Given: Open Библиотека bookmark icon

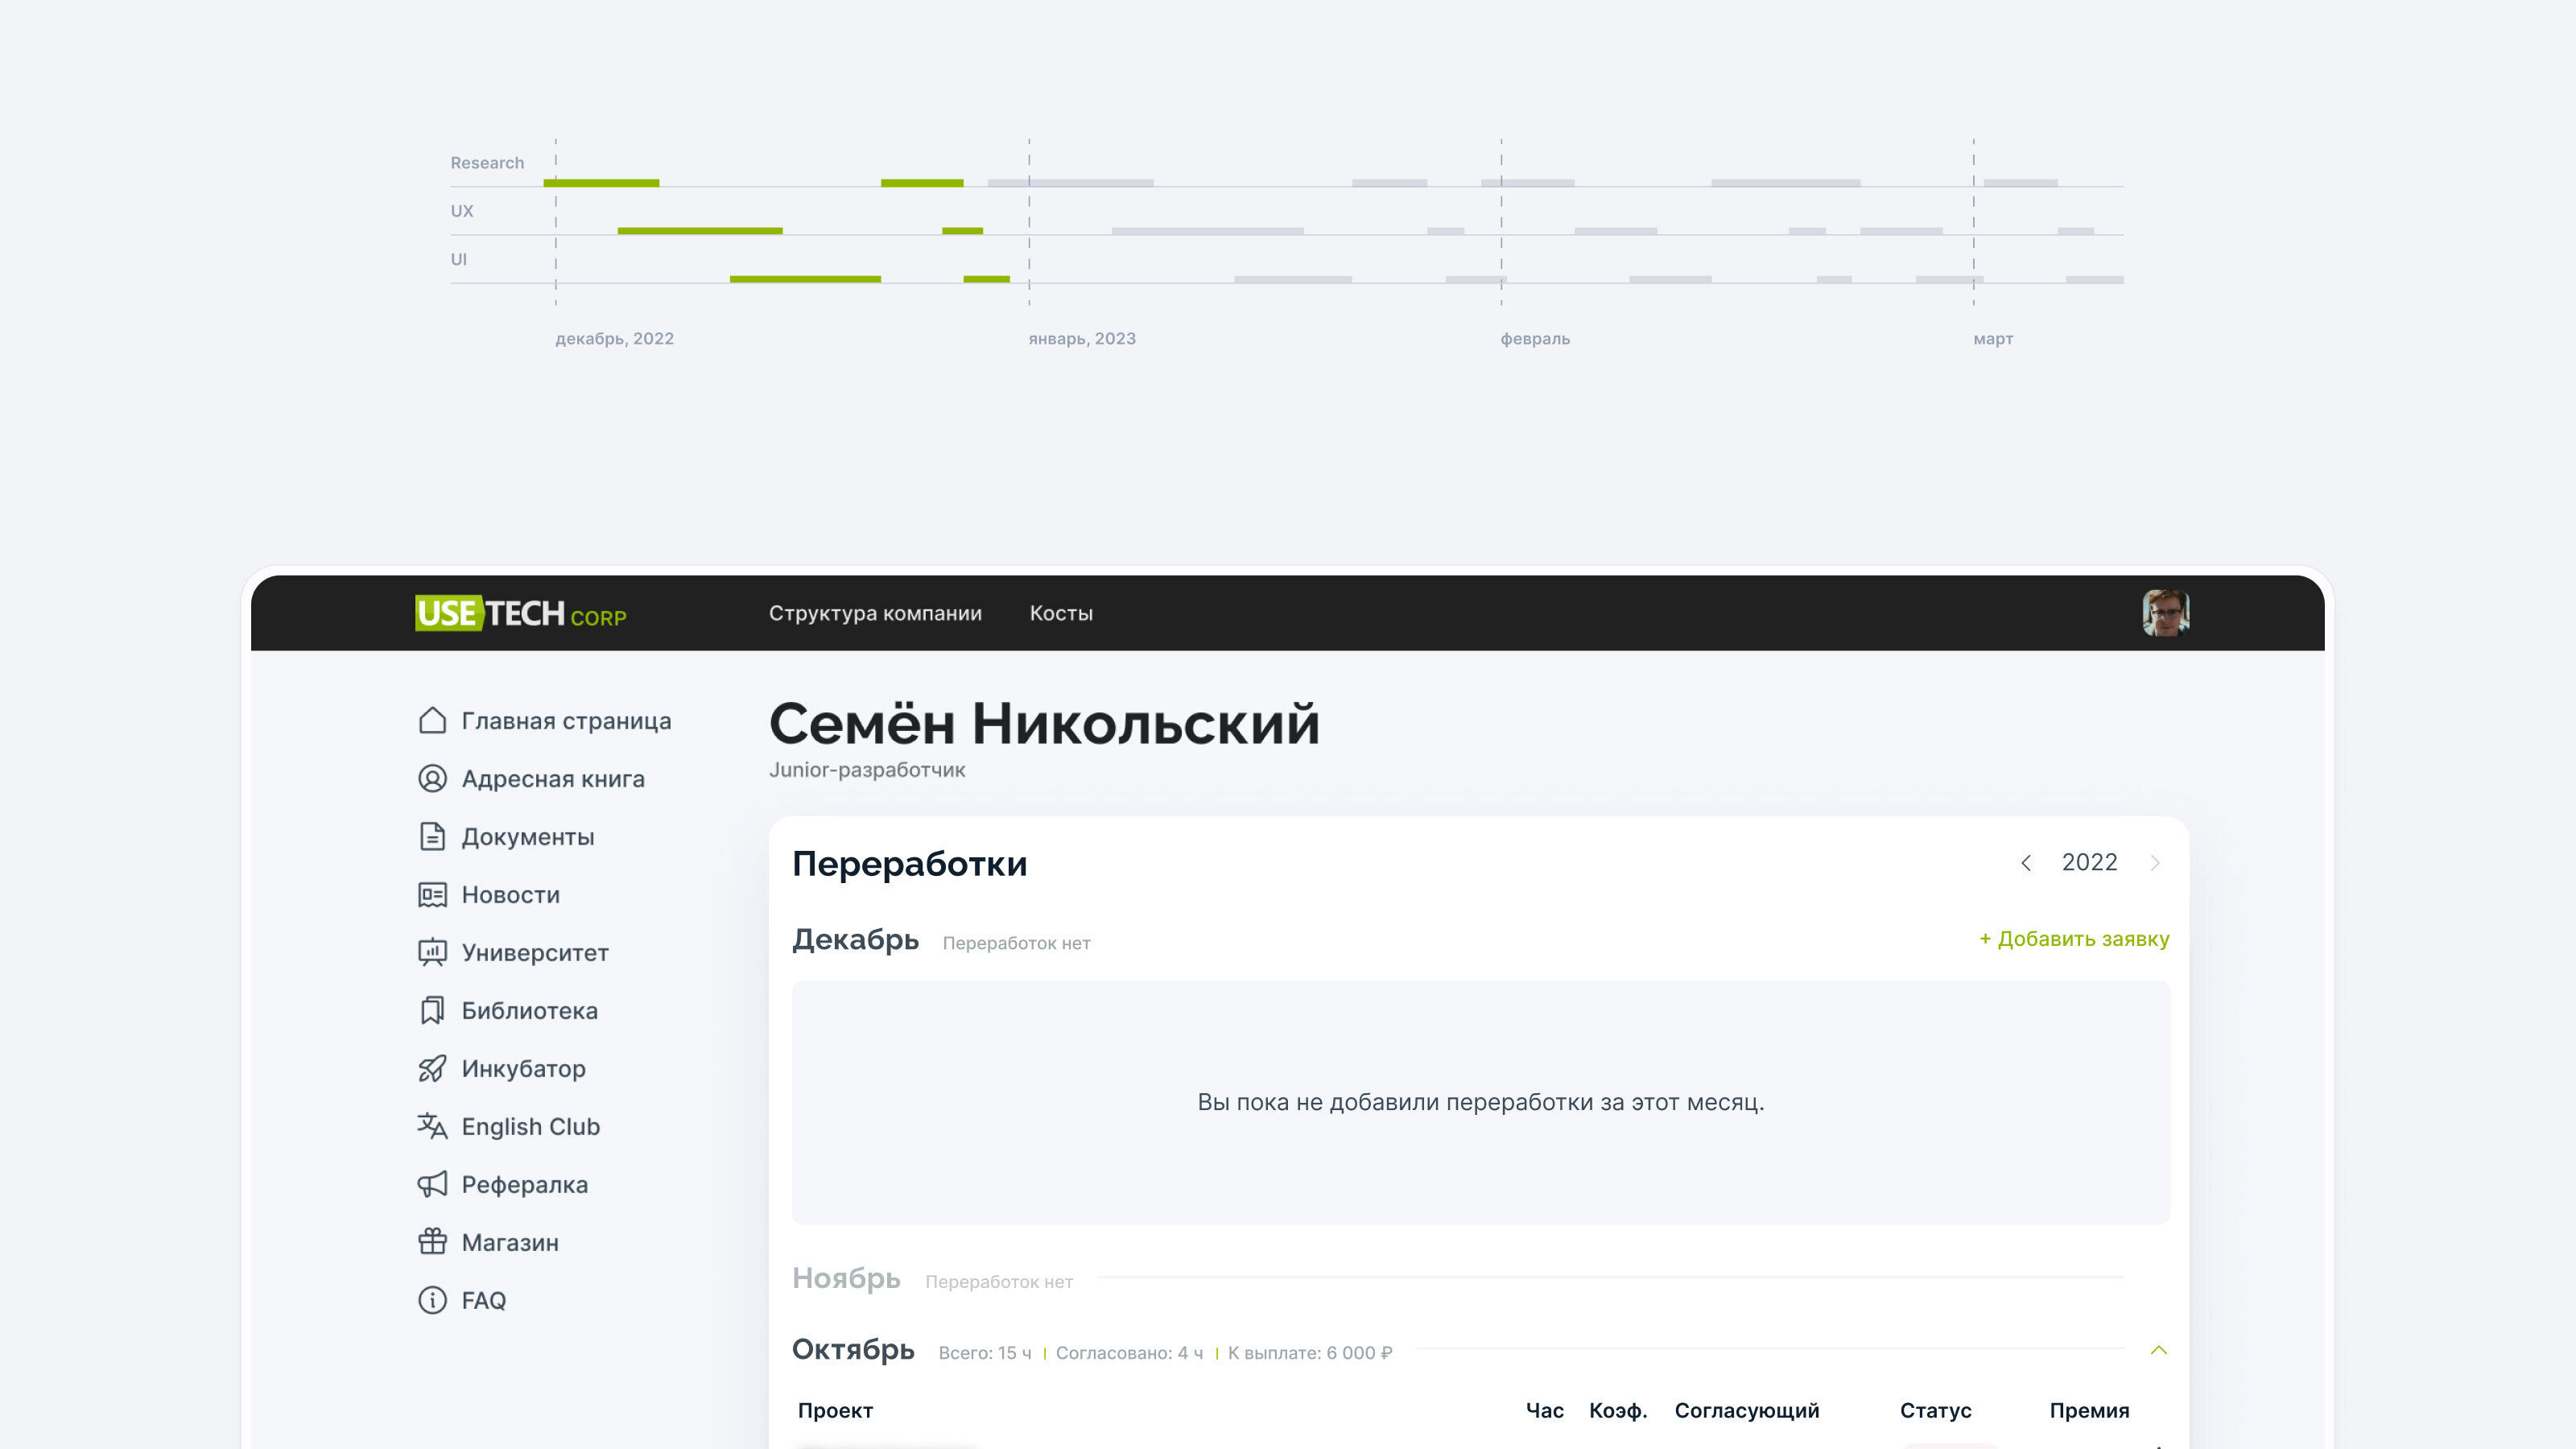Looking at the screenshot, I should (x=432, y=1011).
